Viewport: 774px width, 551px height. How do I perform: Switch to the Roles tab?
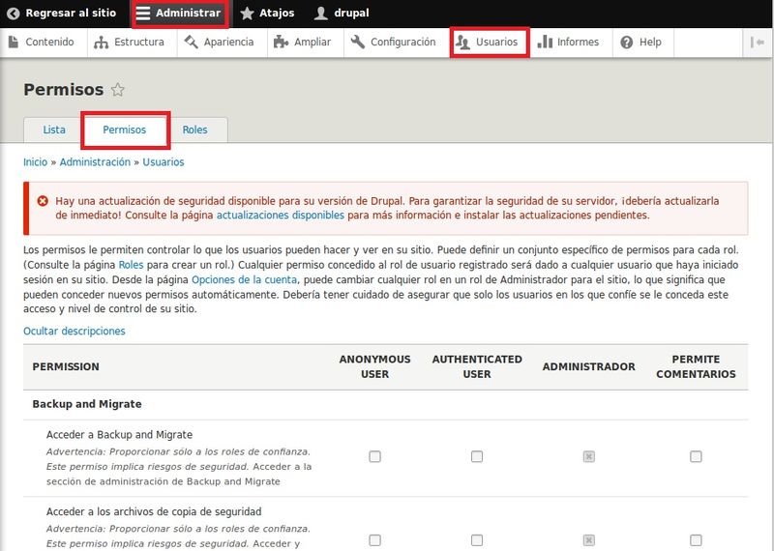[x=195, y=130]
